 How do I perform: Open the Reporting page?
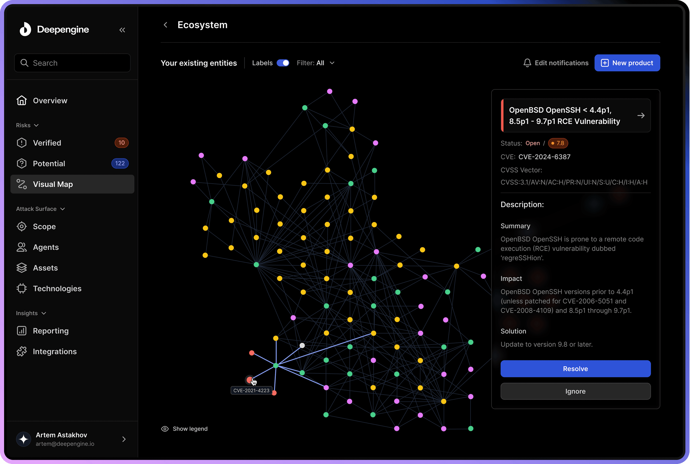click(x=51, y=331)
